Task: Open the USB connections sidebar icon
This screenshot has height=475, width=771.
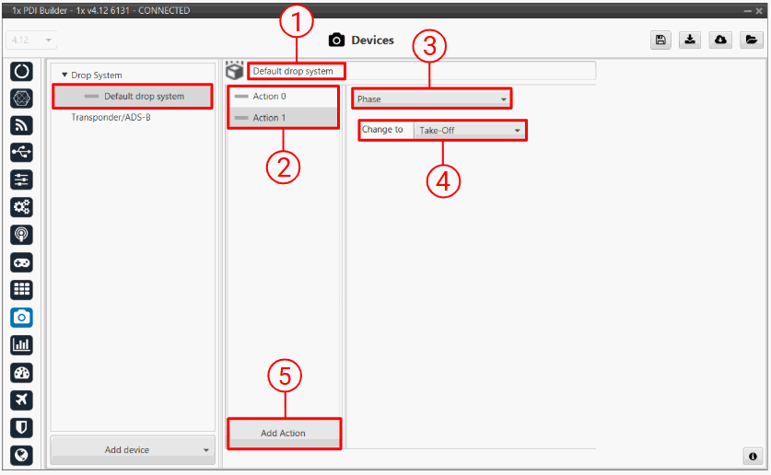Action: tap(21, 153)
